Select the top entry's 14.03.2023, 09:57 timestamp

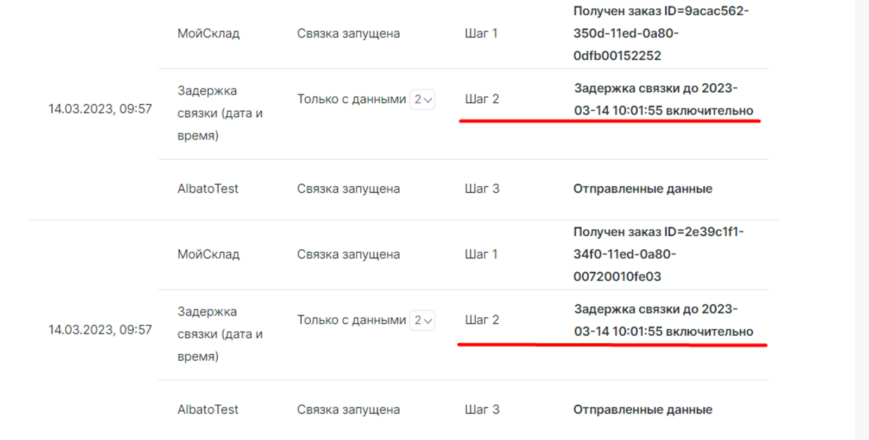pyautogui.click(x=100, y=109)
